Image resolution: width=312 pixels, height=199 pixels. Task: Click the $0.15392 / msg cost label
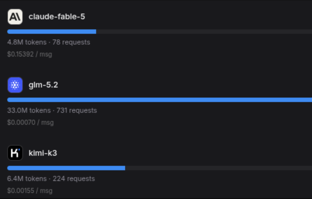pos(30,54)
